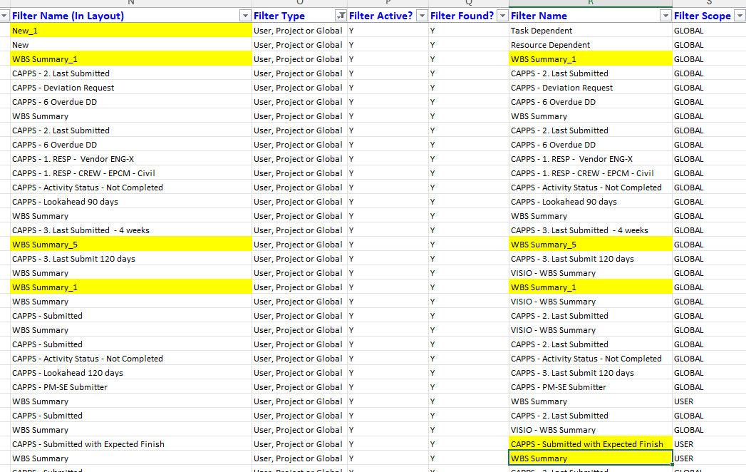Select CAPPS - PM-SE Submitter in Filter Name column
Screen dimensions: 746x472
590,387
